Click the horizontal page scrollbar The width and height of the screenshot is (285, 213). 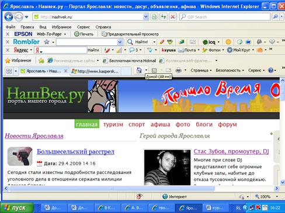(141, 188)
